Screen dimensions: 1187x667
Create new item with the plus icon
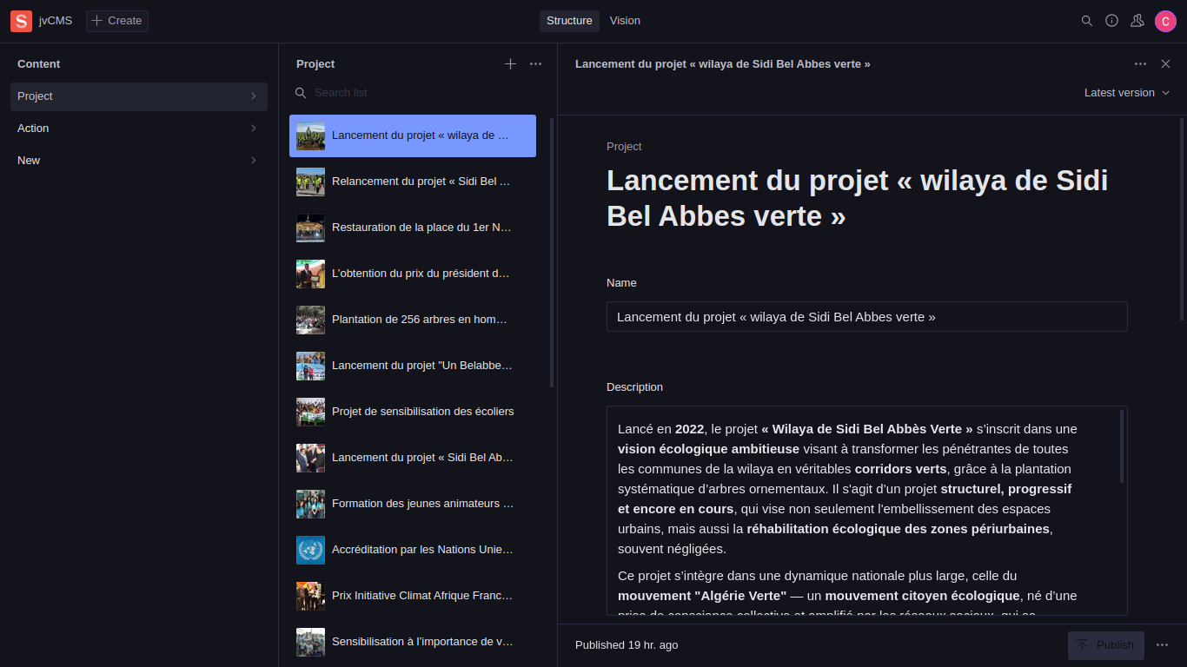click(510, 63)
